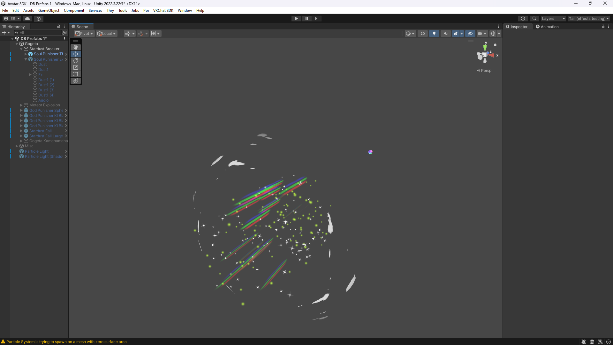Open the Layers dropdown
This screenshot has width=613, height=345.
tap(553, 19)
